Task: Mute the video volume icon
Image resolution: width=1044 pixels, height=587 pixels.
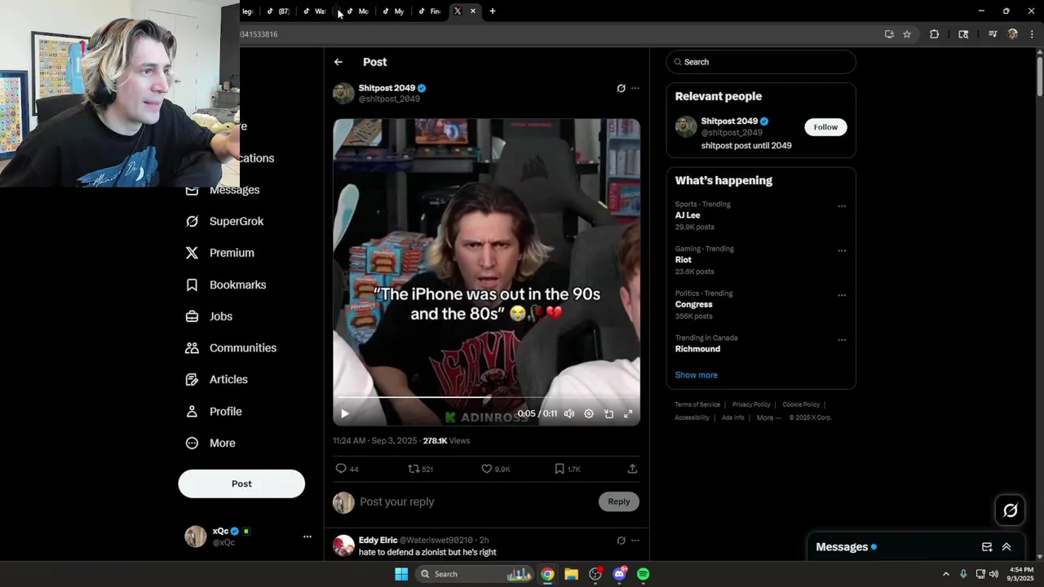Action: (x=569, y=414)
